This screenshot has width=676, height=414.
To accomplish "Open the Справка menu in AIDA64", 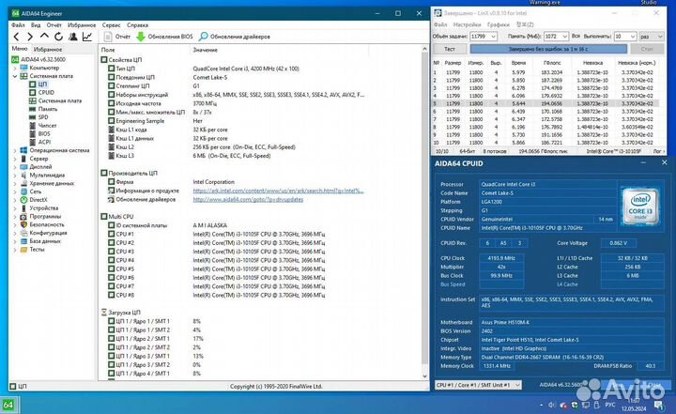I will point(137,25).
